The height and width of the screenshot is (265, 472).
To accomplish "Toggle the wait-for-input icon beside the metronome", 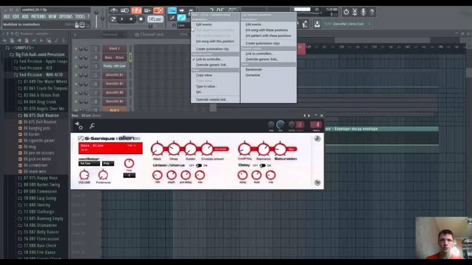I will 124,11.
